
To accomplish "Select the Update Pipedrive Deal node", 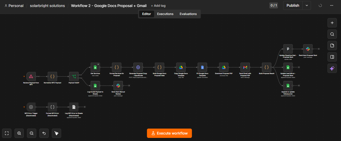I will pos(288,49).
